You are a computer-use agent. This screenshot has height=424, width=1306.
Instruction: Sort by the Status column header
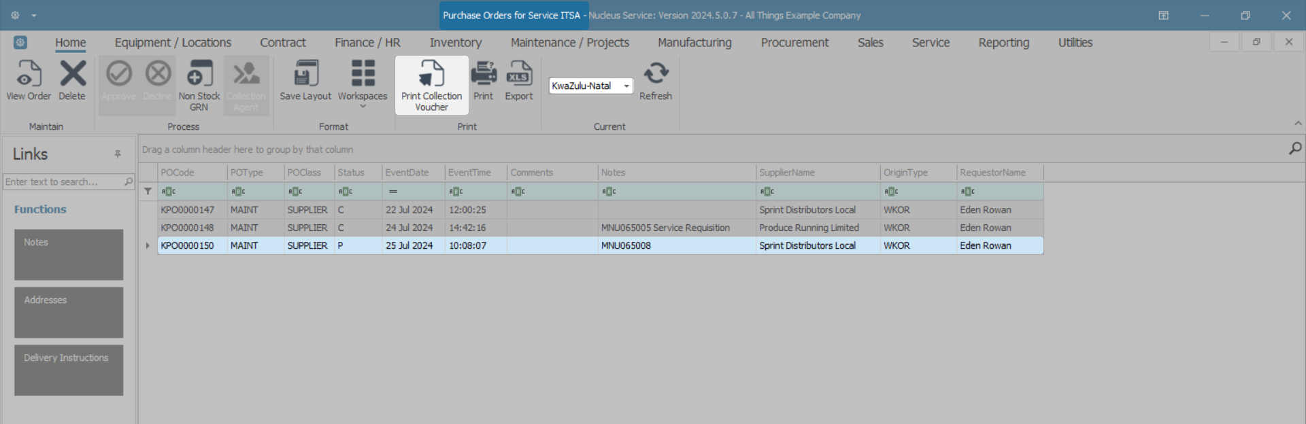[358, 173]
